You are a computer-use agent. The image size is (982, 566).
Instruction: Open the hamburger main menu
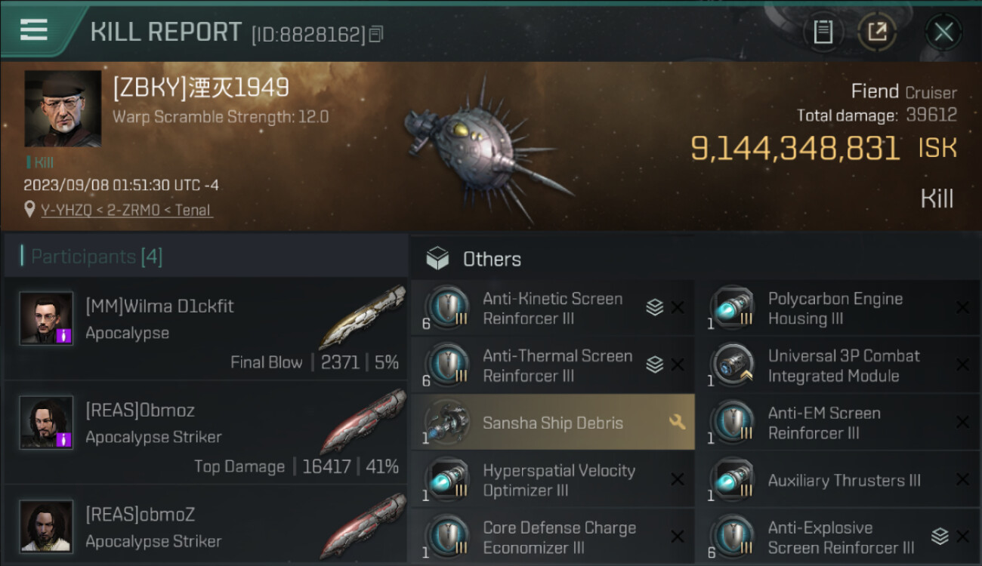(x=34, y=30)
